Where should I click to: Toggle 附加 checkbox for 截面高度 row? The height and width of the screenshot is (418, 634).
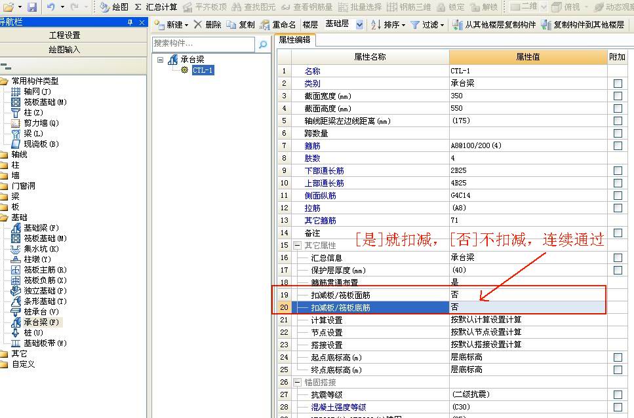618,109
